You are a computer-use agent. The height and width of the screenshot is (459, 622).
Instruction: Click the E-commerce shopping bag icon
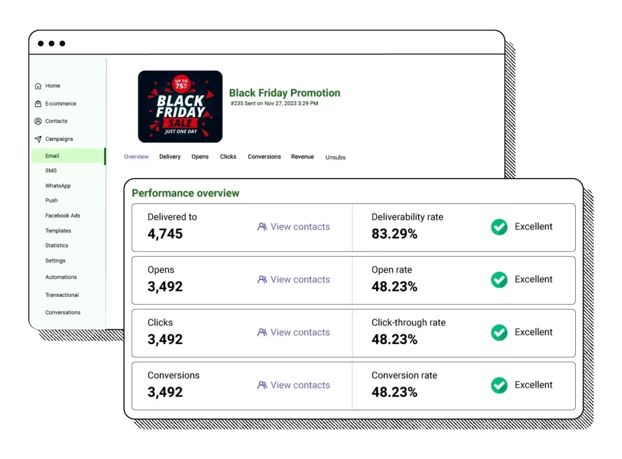(x=38, y=104)
